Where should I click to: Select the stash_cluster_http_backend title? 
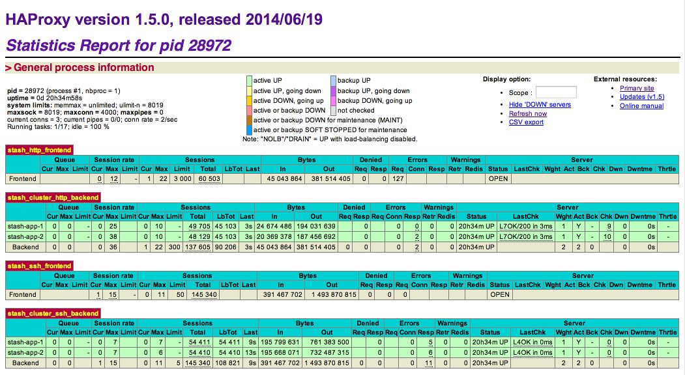coord(53,198)
